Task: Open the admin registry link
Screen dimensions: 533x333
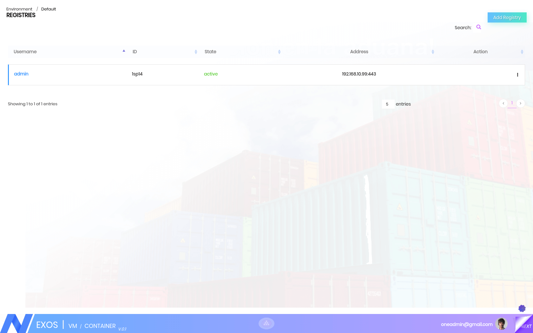Action: point(21,74)
